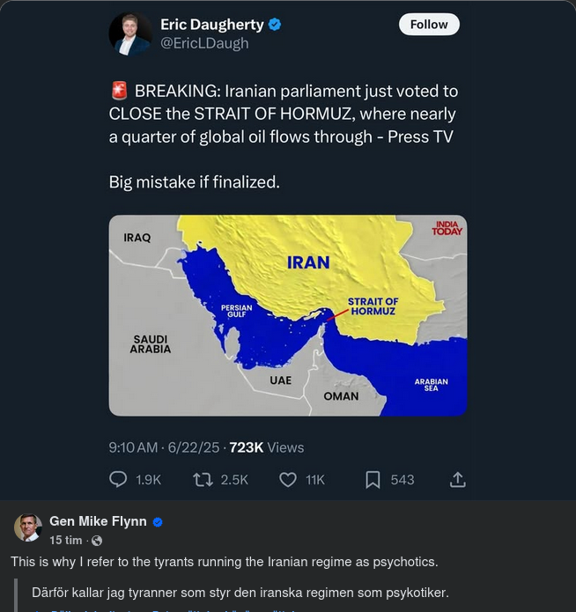Click the 723K Views count
This screenshot has width=576, height=612.
click(266, 447)
